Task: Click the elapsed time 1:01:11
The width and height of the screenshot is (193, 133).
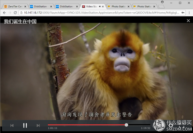Action: 52,128
